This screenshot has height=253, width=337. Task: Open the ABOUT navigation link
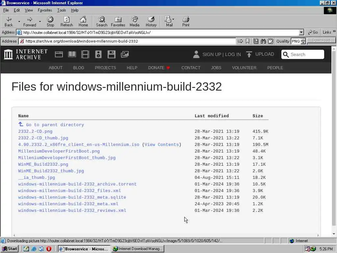click(55, 68)
